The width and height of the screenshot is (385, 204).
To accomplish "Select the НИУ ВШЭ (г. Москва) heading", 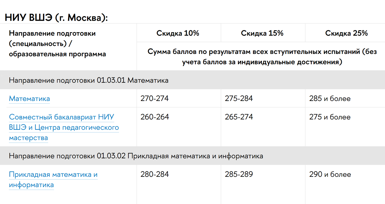I will point(56,18).
